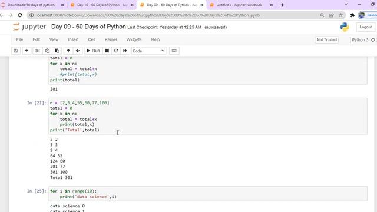377x212 pixels.
Task: Reload the page
Action: [x=20, y=15]
